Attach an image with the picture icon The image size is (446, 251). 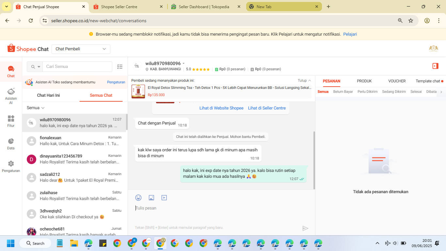click(151, 197)
